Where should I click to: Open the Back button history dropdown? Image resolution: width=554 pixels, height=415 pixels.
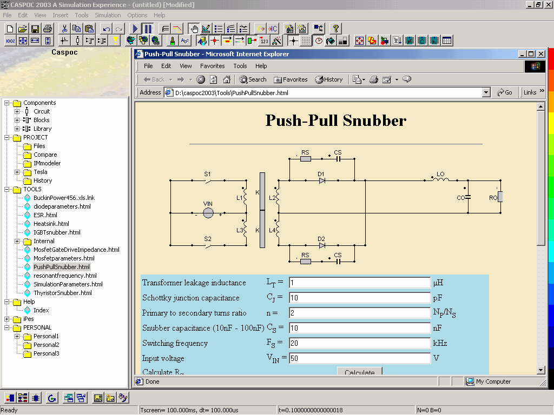coord(170,80)
